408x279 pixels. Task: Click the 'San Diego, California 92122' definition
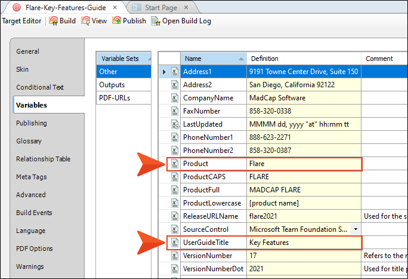304,85
